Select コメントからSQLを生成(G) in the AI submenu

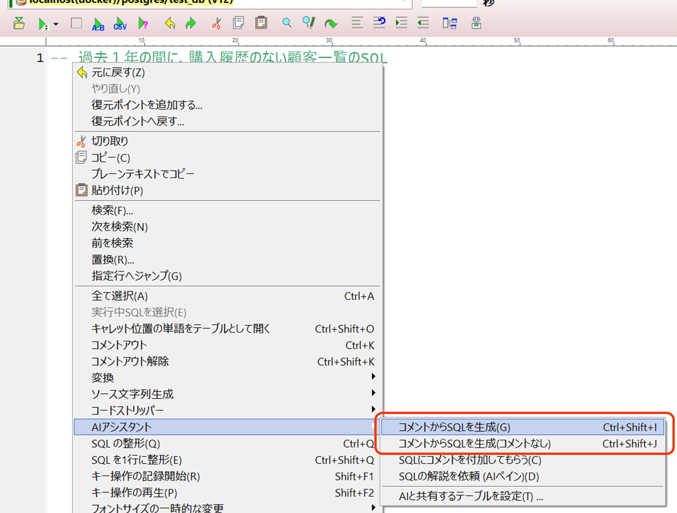523,427
